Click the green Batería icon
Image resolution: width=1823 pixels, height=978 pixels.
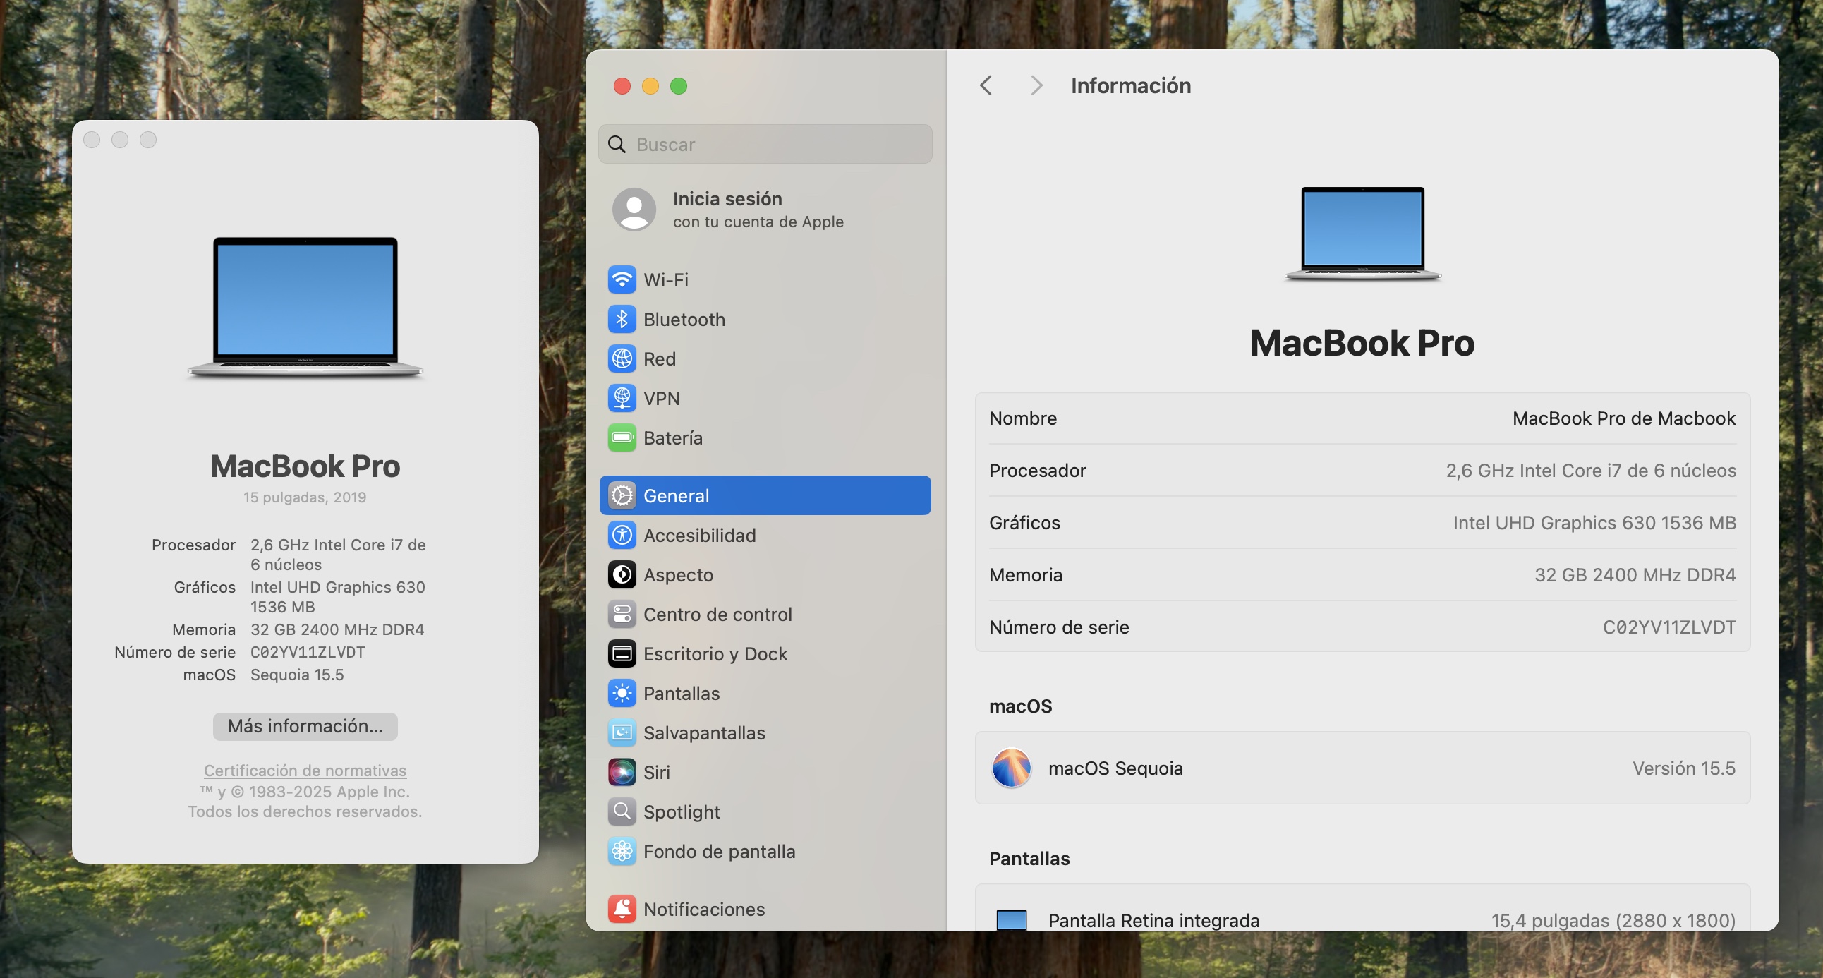click(x=622, y=438)
